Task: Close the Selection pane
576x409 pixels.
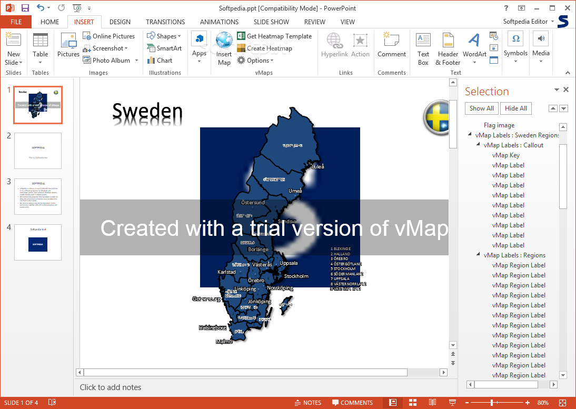Action: pos(566,89)
